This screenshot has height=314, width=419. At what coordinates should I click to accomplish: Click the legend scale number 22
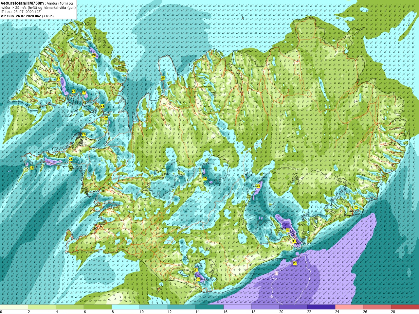[x=309, y=312]
